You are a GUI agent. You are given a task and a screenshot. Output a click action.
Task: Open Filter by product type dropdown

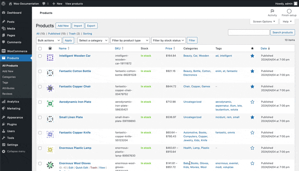[x=130, y=40]
